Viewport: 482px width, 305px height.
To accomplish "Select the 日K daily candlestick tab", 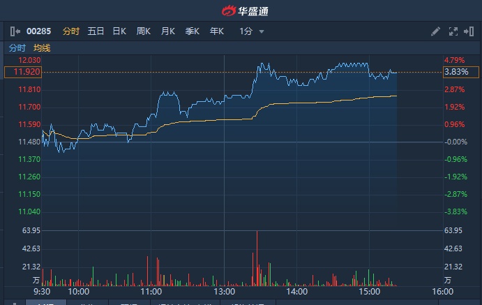I will tap(119, 31).
